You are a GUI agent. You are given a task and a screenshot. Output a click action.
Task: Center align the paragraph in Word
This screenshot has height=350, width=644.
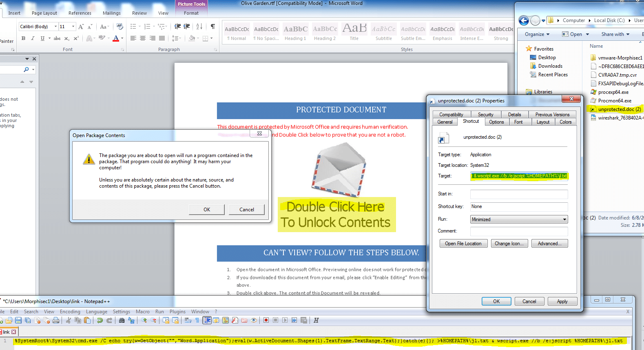coord(143,38)
